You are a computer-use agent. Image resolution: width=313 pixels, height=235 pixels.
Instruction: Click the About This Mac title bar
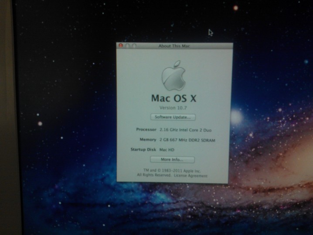pyautogui.click(x=175, y=46)
